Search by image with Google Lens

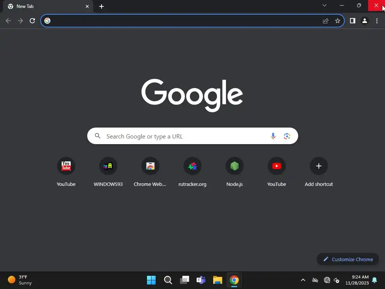[x=287, y=136]
